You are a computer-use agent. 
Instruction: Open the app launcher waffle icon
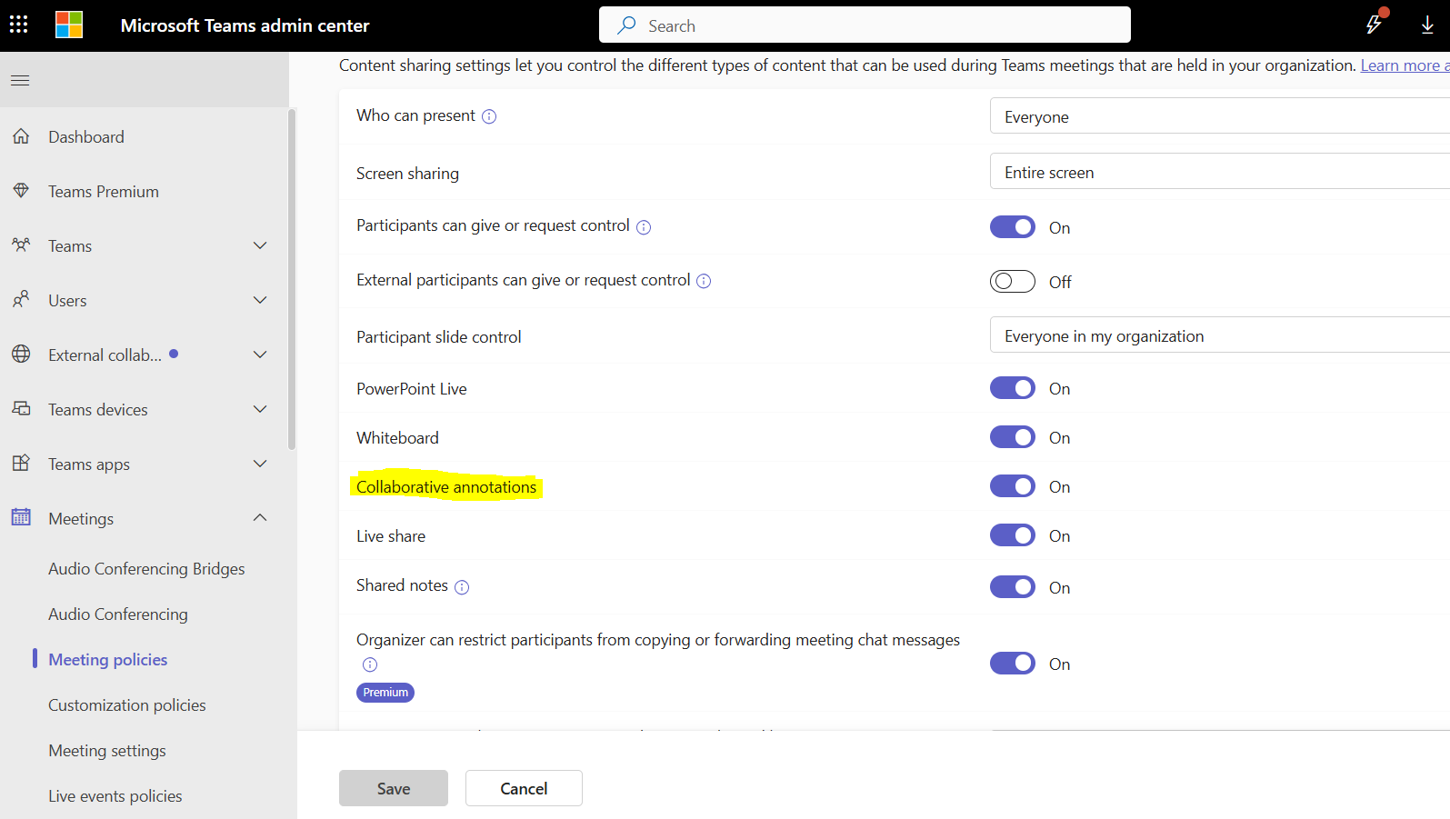[x=19, y=25]
